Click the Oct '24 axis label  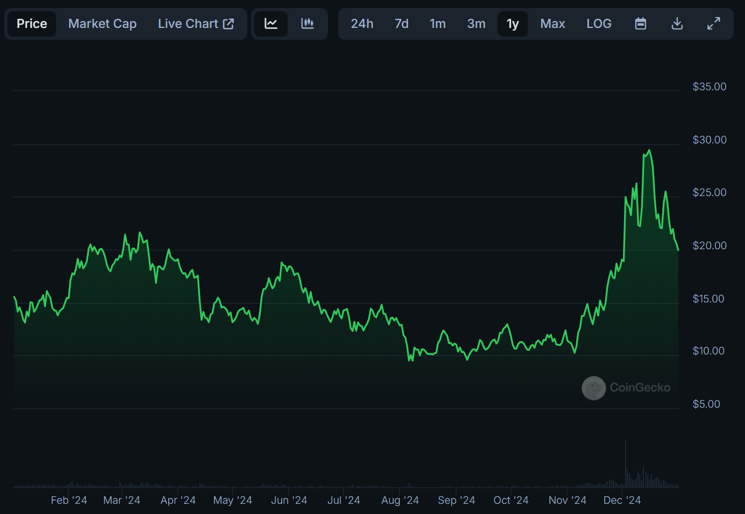pos(511,500)
